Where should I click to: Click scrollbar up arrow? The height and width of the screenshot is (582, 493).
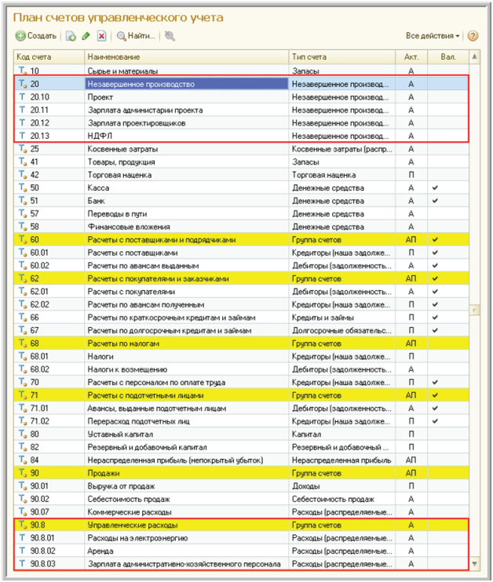[x=474, y=57]
